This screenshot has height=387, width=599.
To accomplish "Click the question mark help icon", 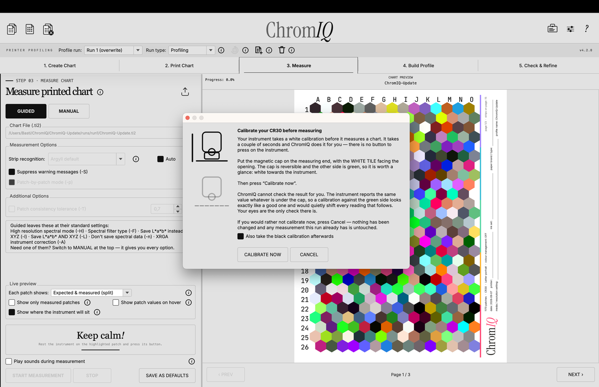I will point(587,29).
